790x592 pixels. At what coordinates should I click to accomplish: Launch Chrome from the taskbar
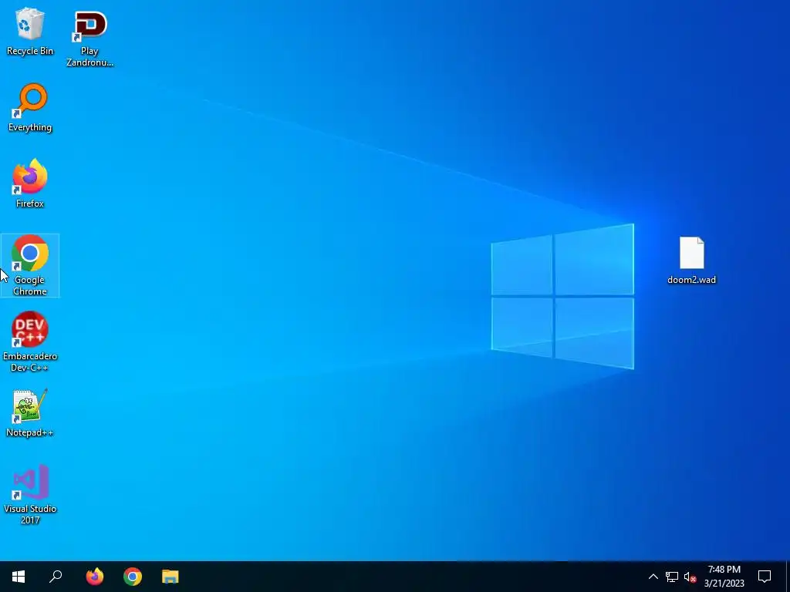133,577
